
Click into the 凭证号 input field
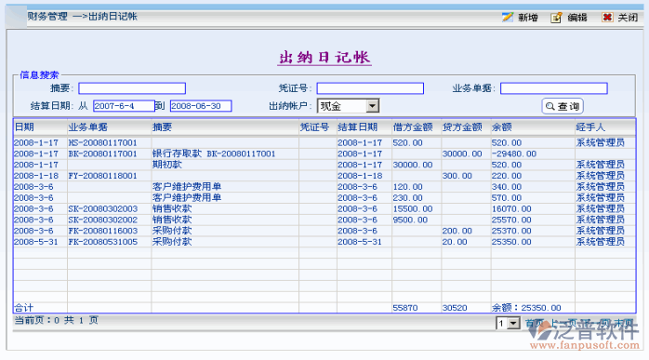pyautogui.click(x=370, y=88)
